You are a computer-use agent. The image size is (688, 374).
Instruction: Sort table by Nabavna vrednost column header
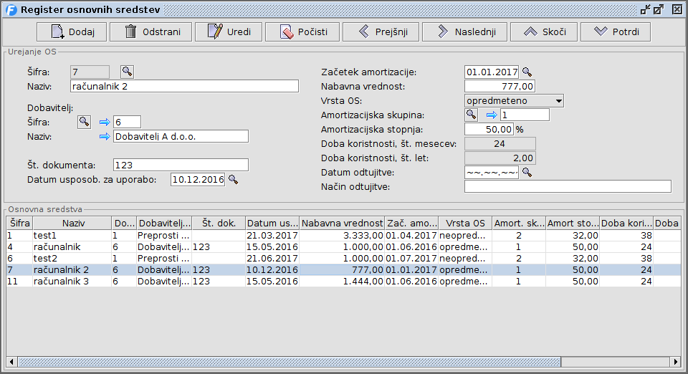pos(341,224)
